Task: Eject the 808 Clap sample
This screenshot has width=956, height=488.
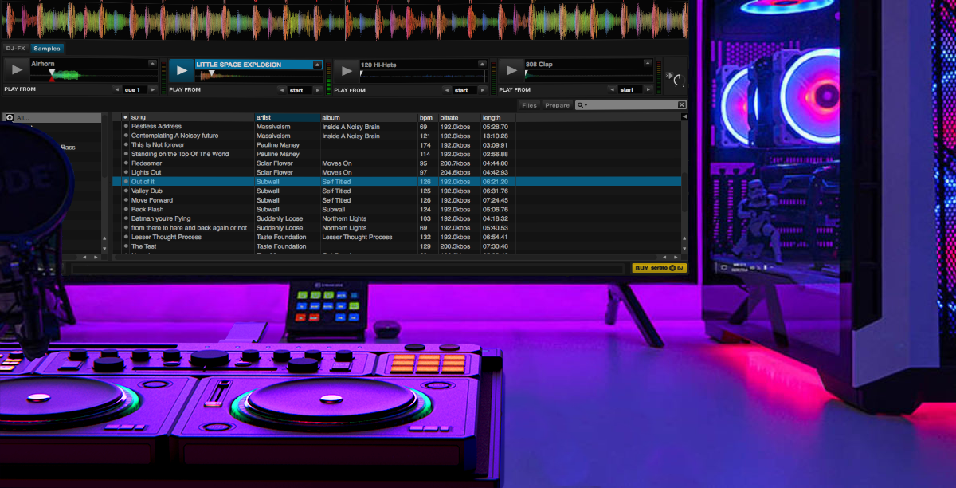Action: [x=647, y=64]
